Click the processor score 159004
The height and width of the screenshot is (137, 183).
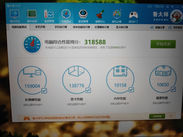32,86
